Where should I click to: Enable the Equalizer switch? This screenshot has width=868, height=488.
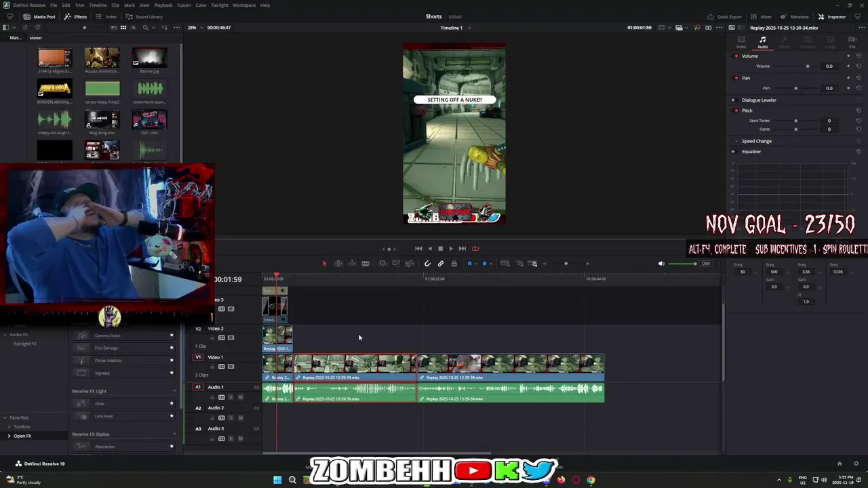[x=733, y=151]
